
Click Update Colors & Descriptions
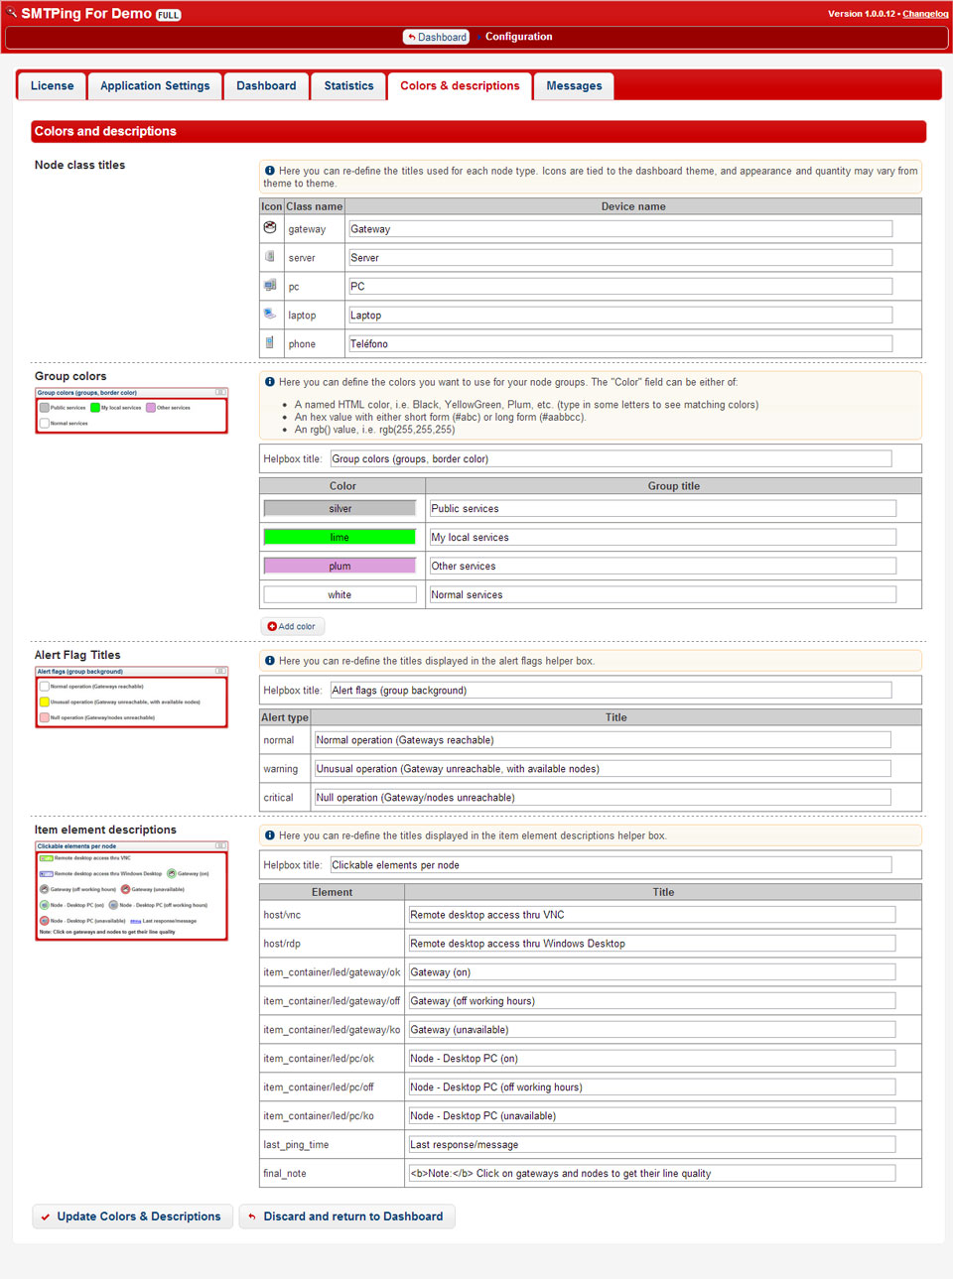point(131,1215)
